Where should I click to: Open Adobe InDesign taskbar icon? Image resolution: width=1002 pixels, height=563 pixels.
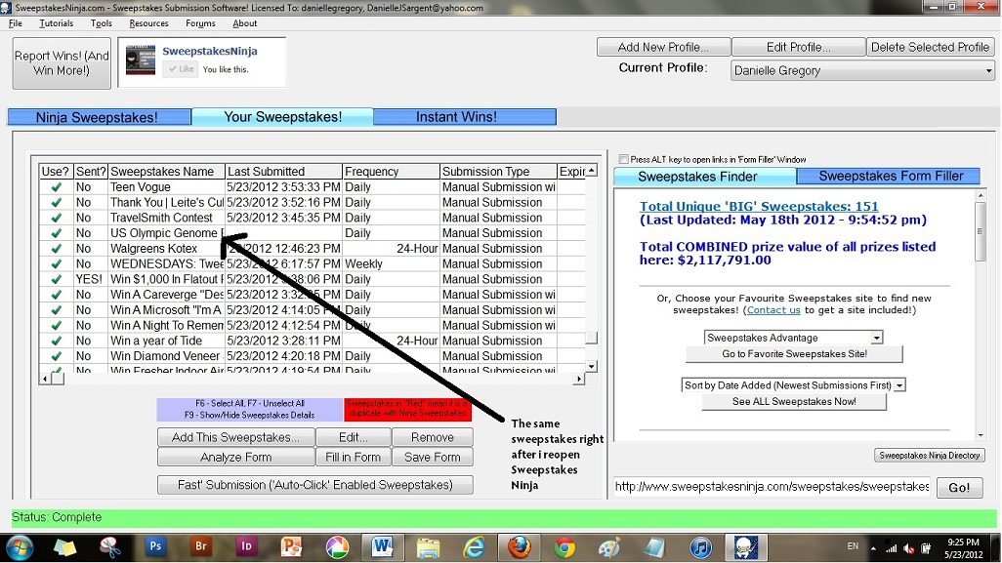click(246, 547)
